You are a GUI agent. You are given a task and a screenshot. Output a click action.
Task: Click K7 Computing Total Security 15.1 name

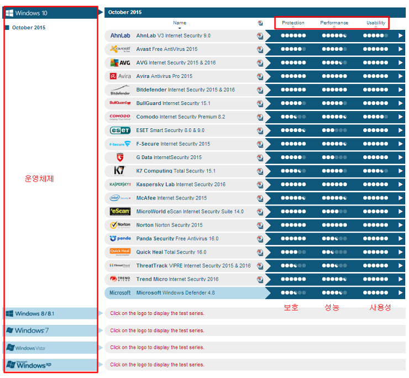176,171
